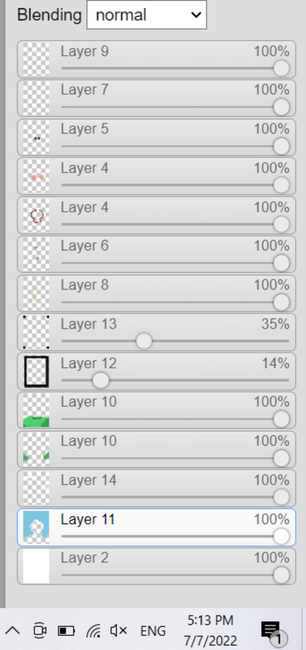Select Layer 8 in the layers list
Screen dimensions: 306x650
[156, 293]
